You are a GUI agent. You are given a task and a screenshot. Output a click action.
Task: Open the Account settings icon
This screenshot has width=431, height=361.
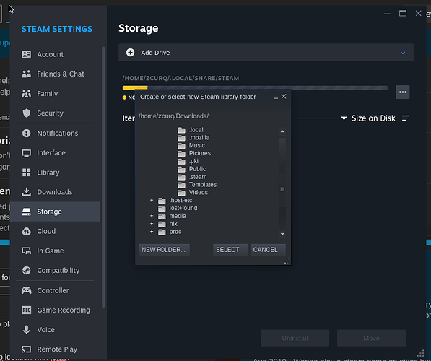pyautogui.click(x=27, y=54)
